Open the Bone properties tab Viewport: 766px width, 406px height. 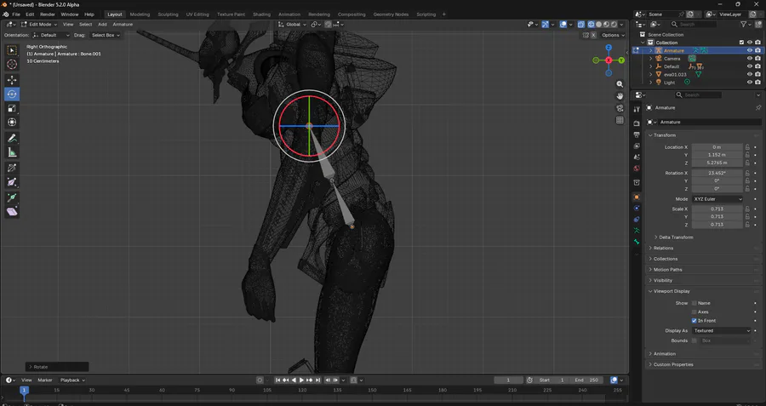637,242
